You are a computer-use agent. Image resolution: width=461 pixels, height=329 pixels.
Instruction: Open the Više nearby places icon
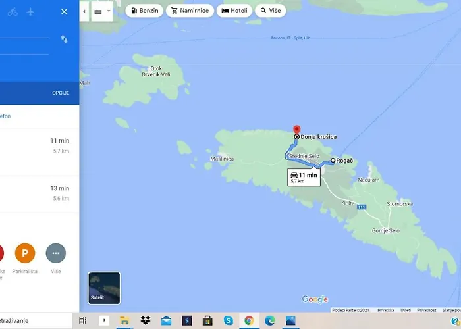[55, 253]
